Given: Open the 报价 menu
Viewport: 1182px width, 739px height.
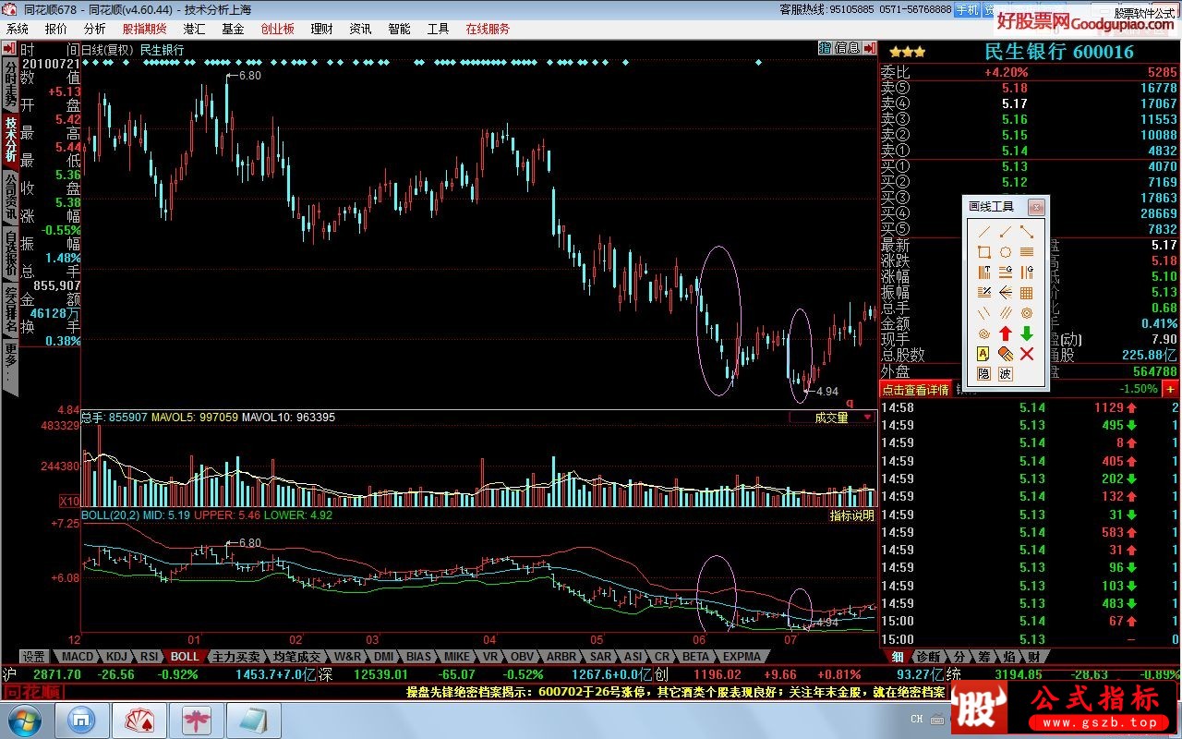Looking at the screenshot, I should [x=55, y=29].
